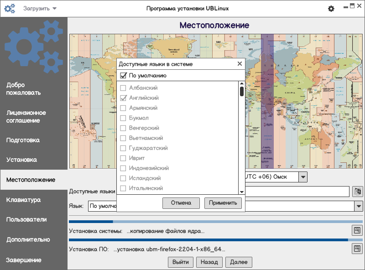This screenshot has width=365, height=270.
Task: Select the 'Пользователи' sidebar step
Action: coord(26,219)
